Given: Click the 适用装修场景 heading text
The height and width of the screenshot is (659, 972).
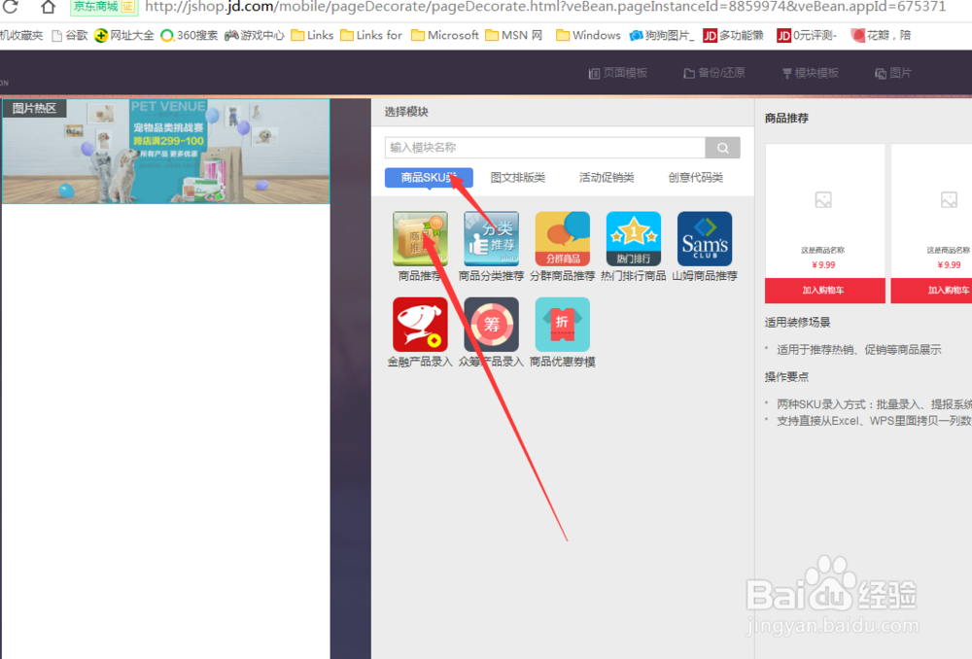Looking at the screenshot, I should 797,323.
